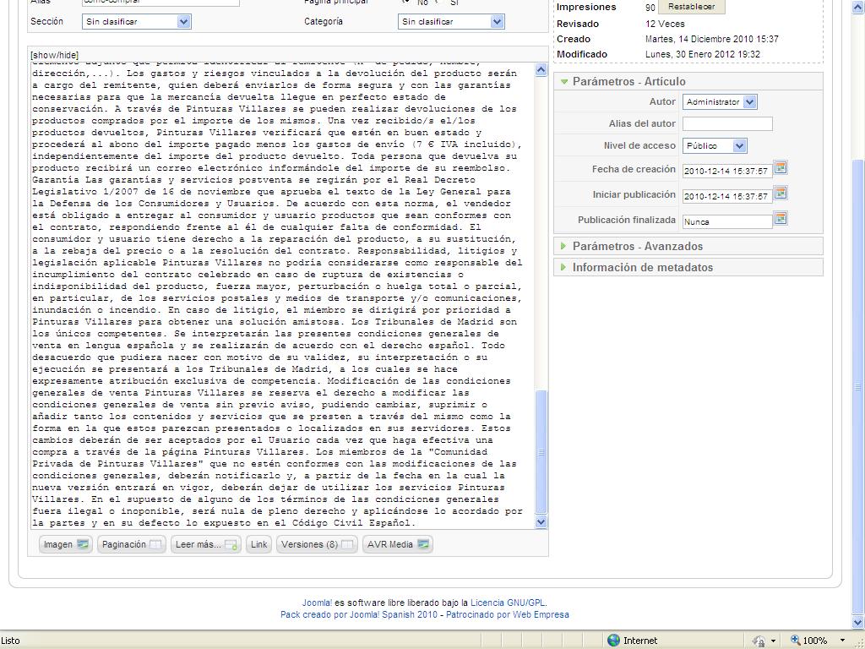865x649 pixels.
Task: Click the modified date 'Lunes, 30 Enero 2012 19:32'
Action: click(702, 54)
